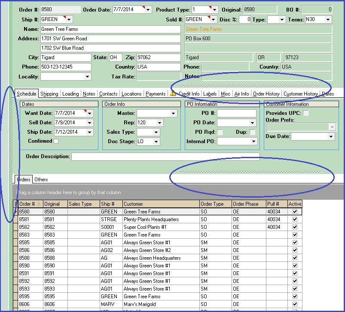The image size is (345, 312).
Task: Expand the Ship # dropdown
Action: (69, 20)
